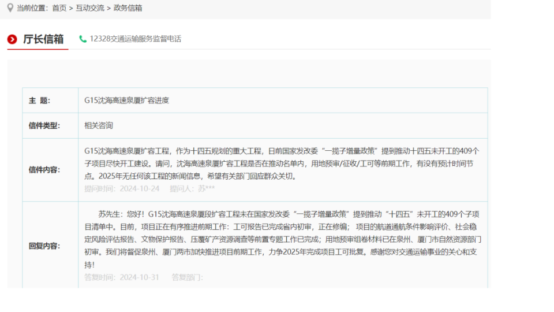Click the 提问时间：2024-10-24 text
Screen dimensions: 554x312
click(122, 188)
